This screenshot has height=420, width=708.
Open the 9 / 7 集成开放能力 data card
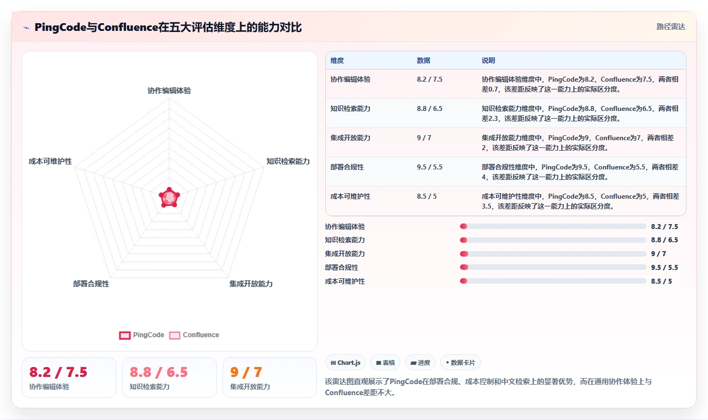[270, 378]
